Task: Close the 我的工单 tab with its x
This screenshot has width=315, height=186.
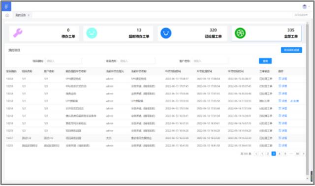Action: tap(29, 15)
